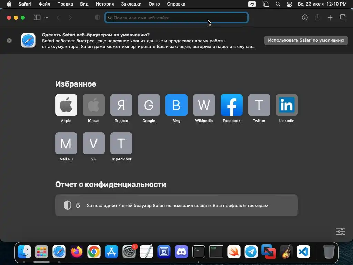Open Google Chrome from the Dock
353x265 pixels.
click(94, 252)
